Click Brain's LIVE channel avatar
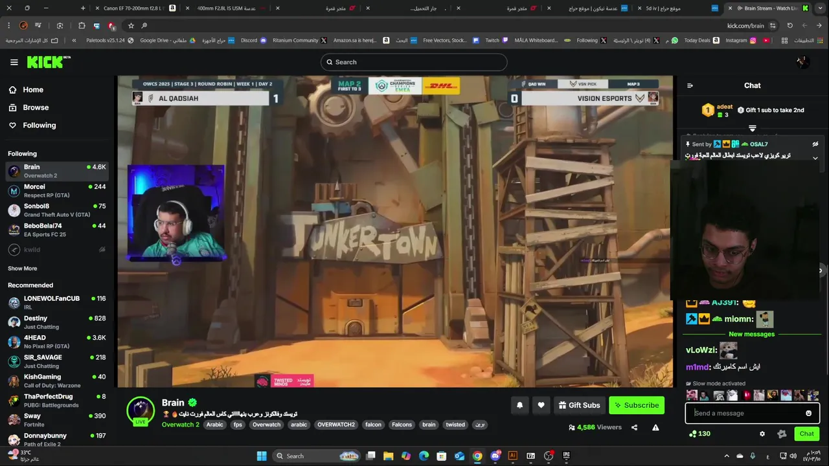Image resolution: width=829 pixels, height=466 pixels. 141,410
